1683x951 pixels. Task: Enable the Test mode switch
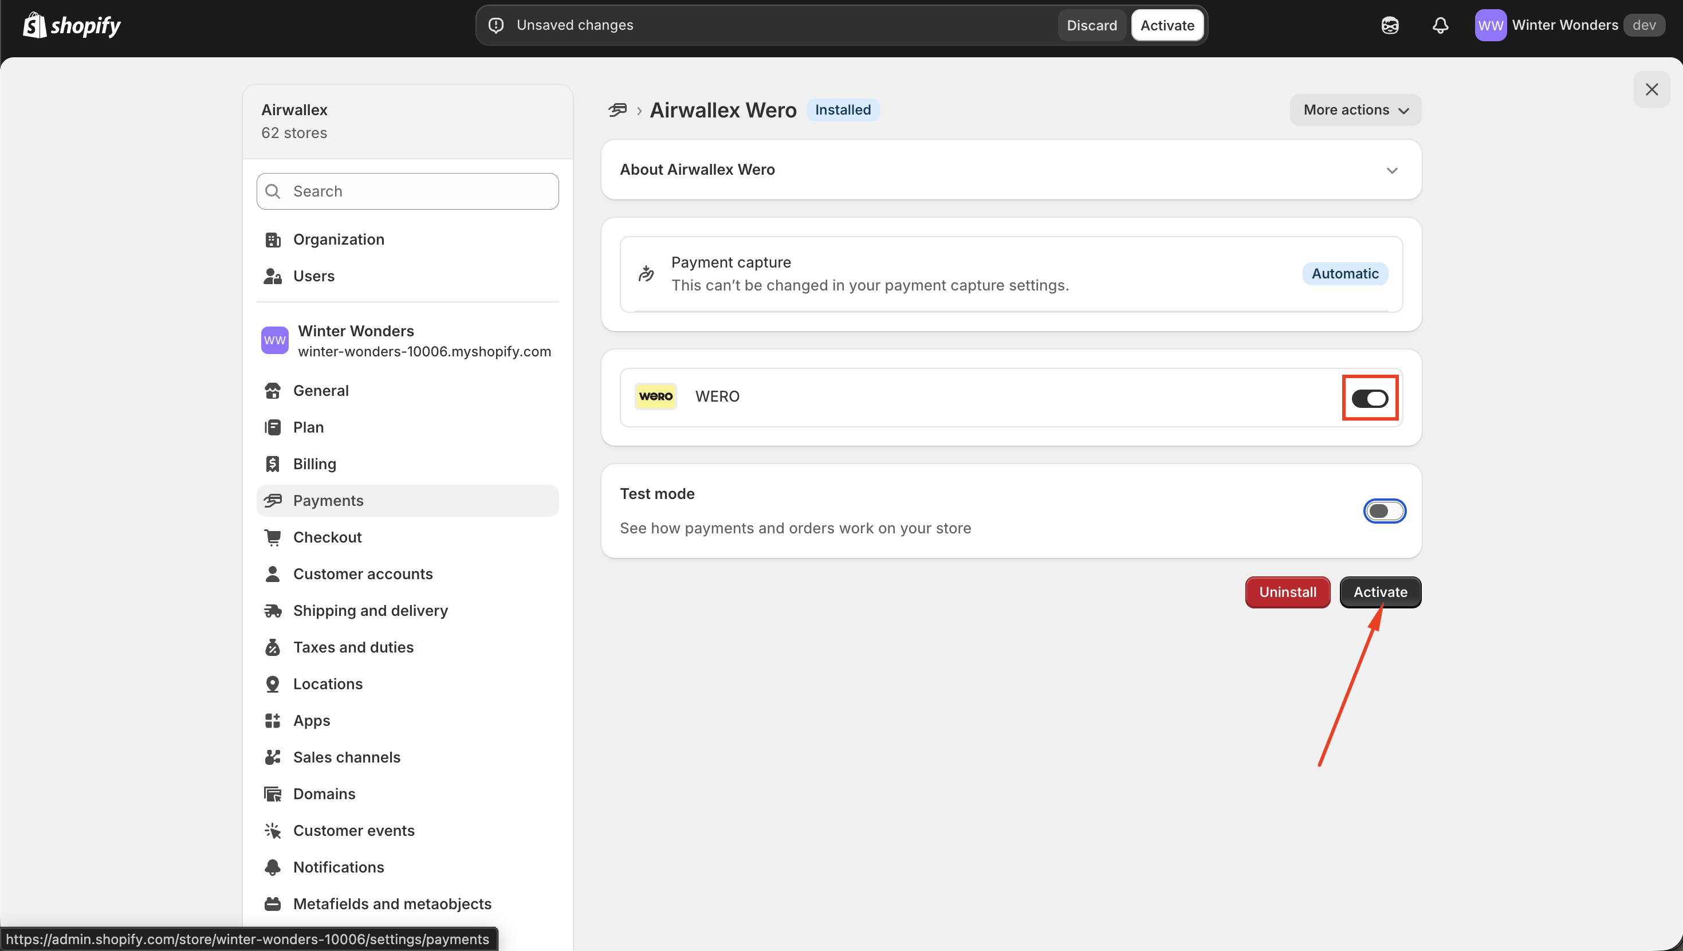[1385, 511]
